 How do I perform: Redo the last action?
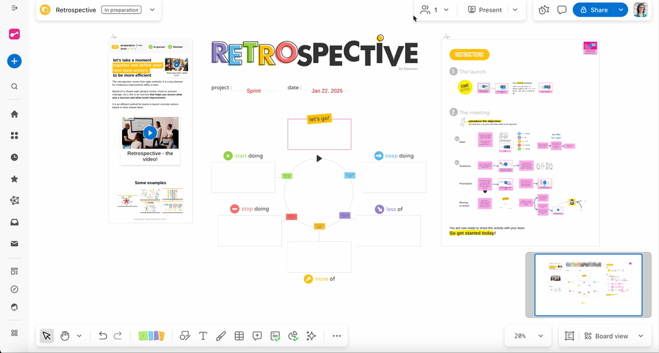pos(118,336)
